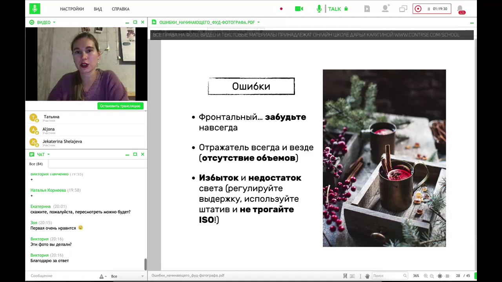Mute the green microphone icon

coord(319,9)
